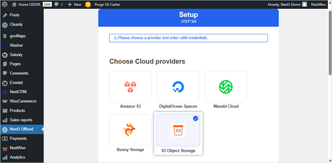
Task: Select the Amazon S3 provider icon
Action: tap(130, 87)
